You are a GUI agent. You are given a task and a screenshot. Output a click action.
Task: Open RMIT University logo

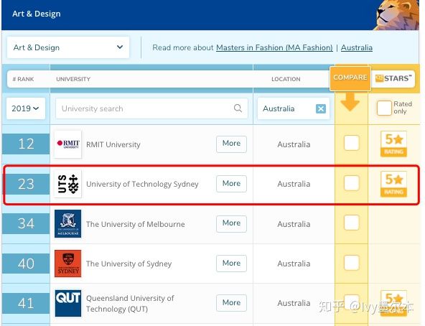67,144
